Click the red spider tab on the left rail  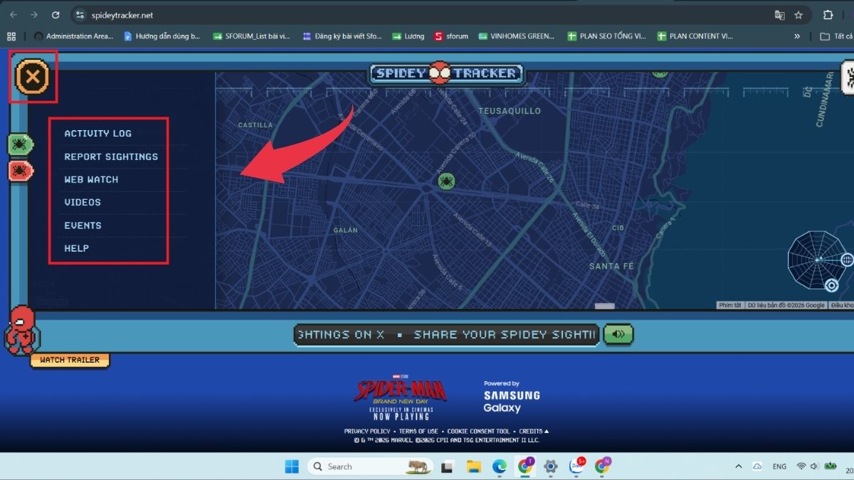pos(21,171)
